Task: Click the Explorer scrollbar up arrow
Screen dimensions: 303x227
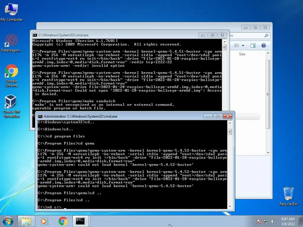Action: 268,53
